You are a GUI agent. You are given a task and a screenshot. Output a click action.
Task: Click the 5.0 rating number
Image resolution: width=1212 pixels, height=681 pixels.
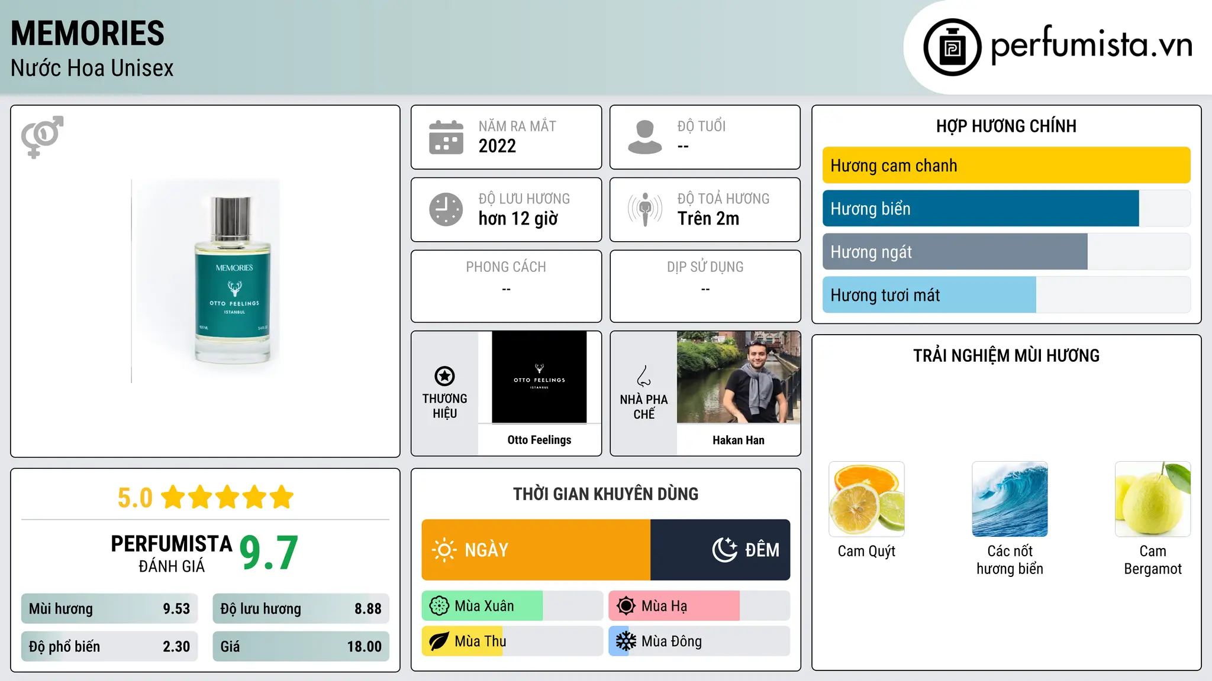[135, 498]
